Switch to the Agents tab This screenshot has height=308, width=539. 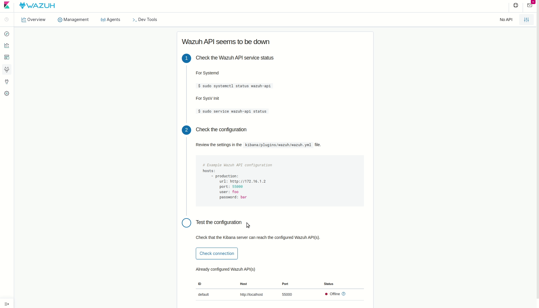coord(111,20)
